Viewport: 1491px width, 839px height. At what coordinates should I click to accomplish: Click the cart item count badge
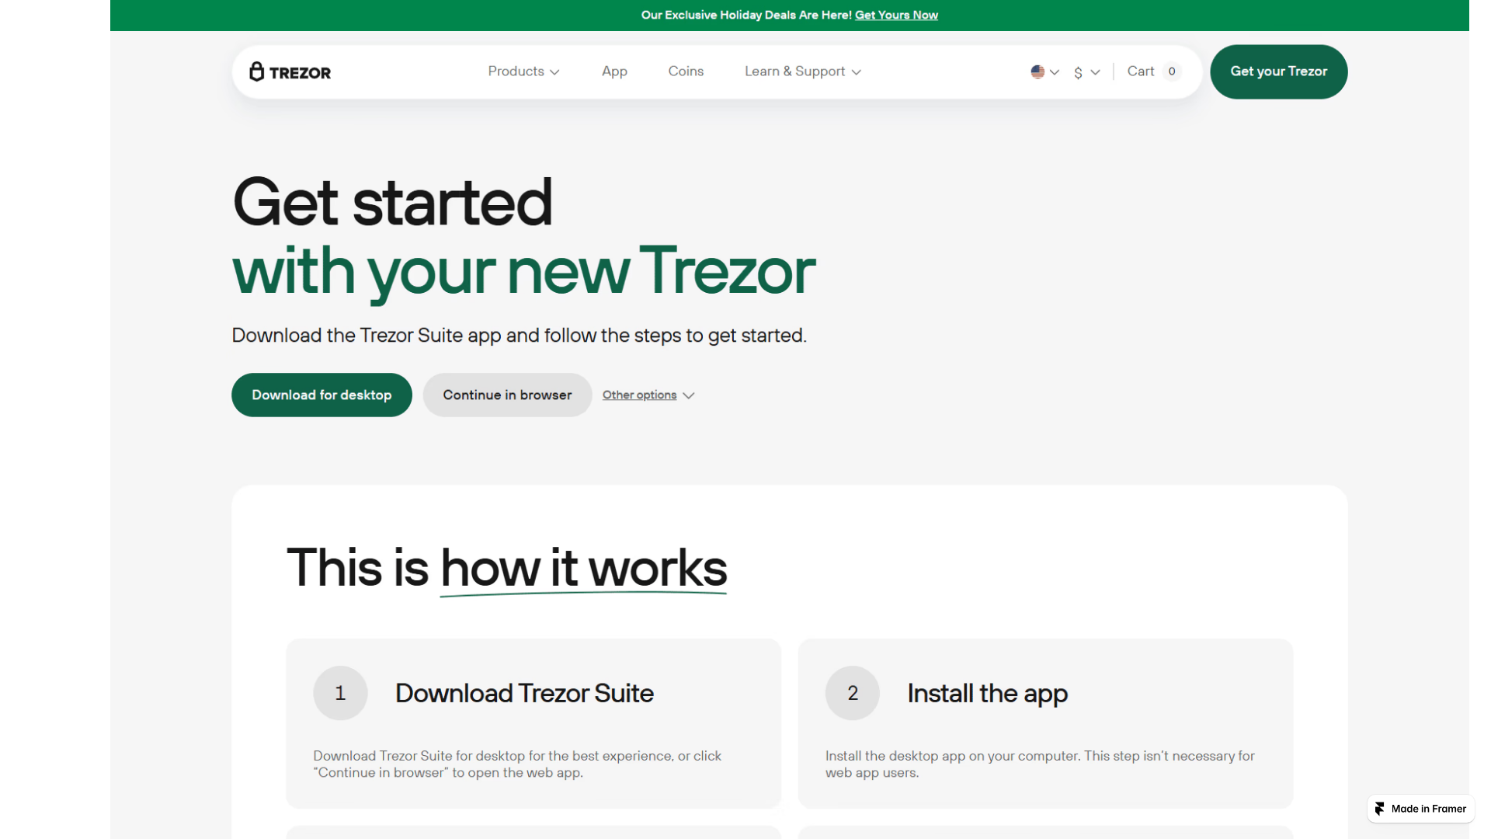(1172, 71)
